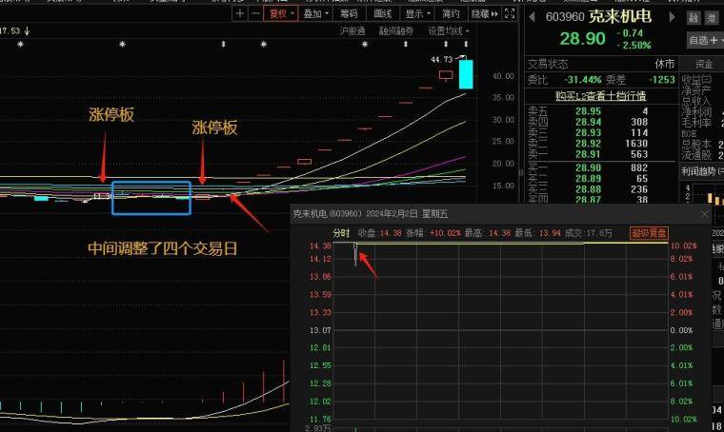
Task: Click the large cyan candlestick
Action: click(x=466, y=74)
